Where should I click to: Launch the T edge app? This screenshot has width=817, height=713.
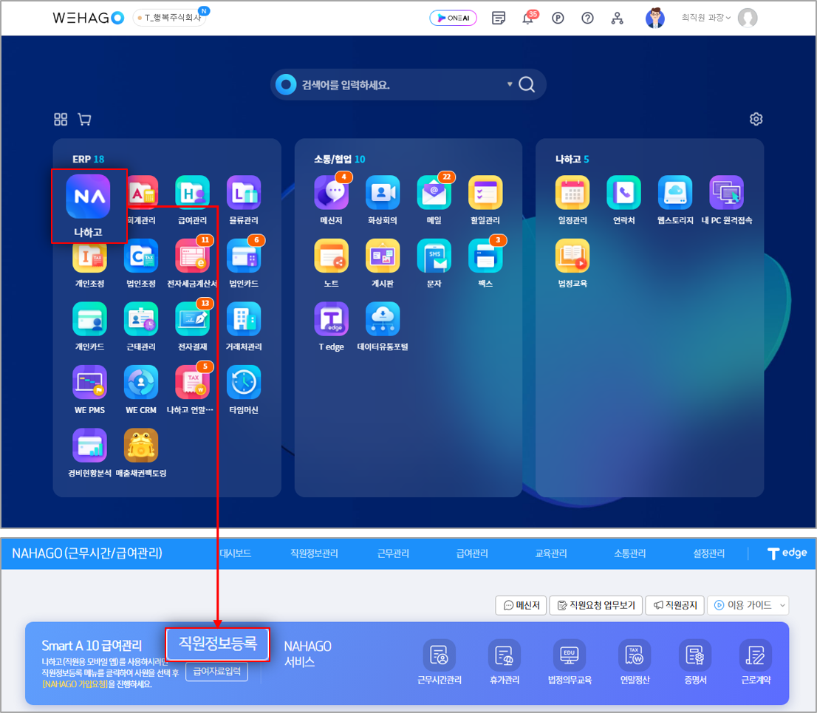332,319
